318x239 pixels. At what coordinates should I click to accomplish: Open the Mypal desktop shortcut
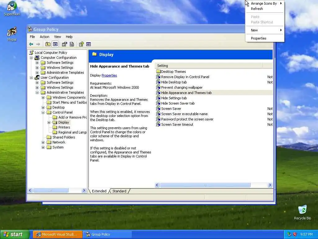(x=12, y=34)
